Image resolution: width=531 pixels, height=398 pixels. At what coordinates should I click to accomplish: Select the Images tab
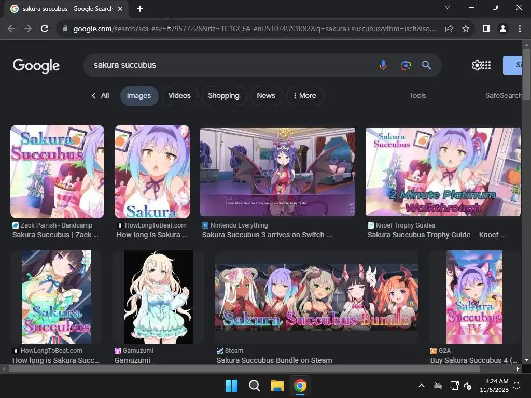click(139, 96)
